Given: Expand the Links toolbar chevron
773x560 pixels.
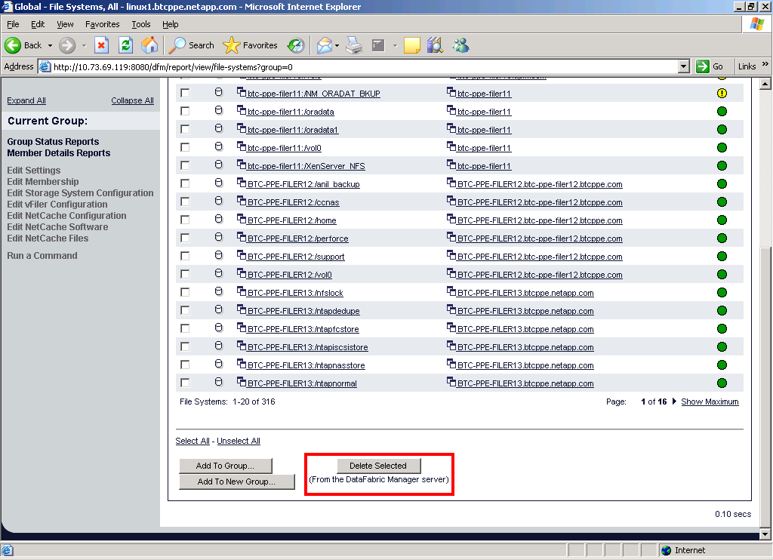Looking at the screenshot, I should tap(765, 64).
